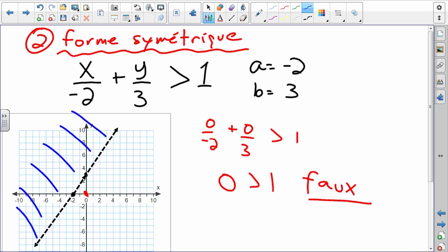
Task: Move toolbar with vertical double arrow
Action: [439, 18]
